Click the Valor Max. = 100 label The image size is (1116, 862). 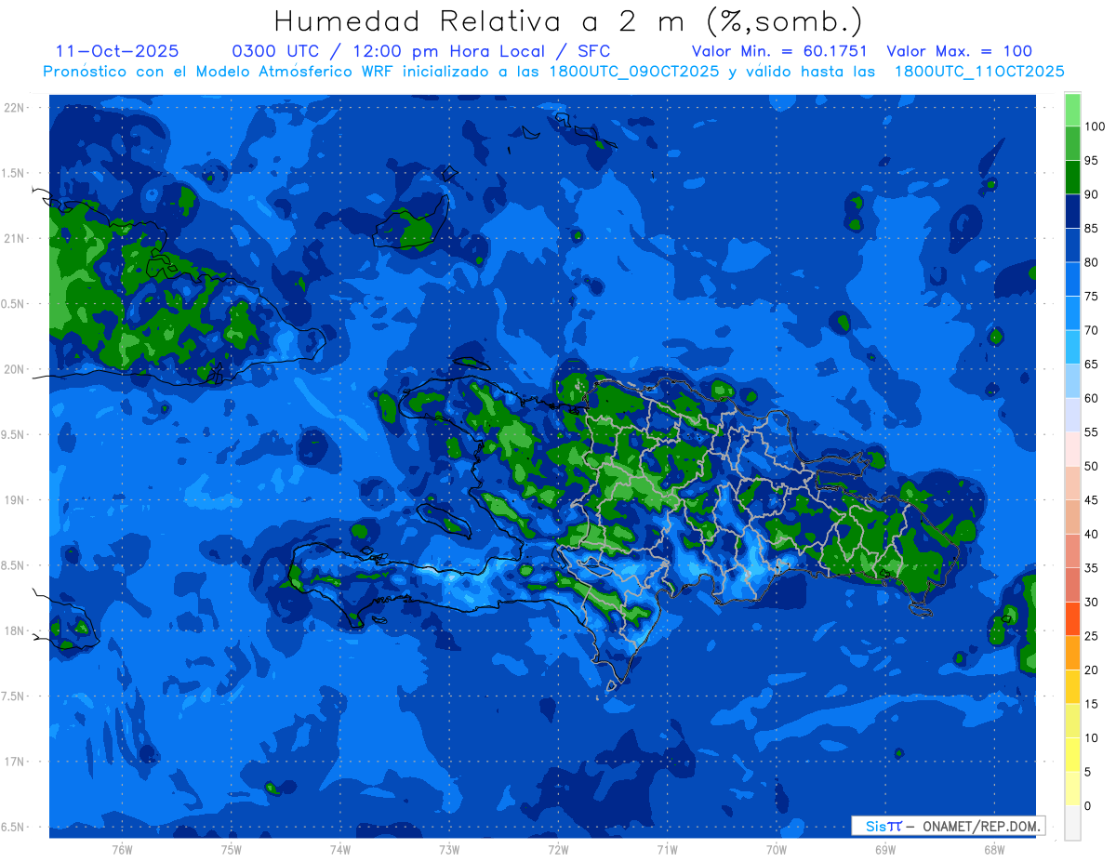[x=960, y=51]
